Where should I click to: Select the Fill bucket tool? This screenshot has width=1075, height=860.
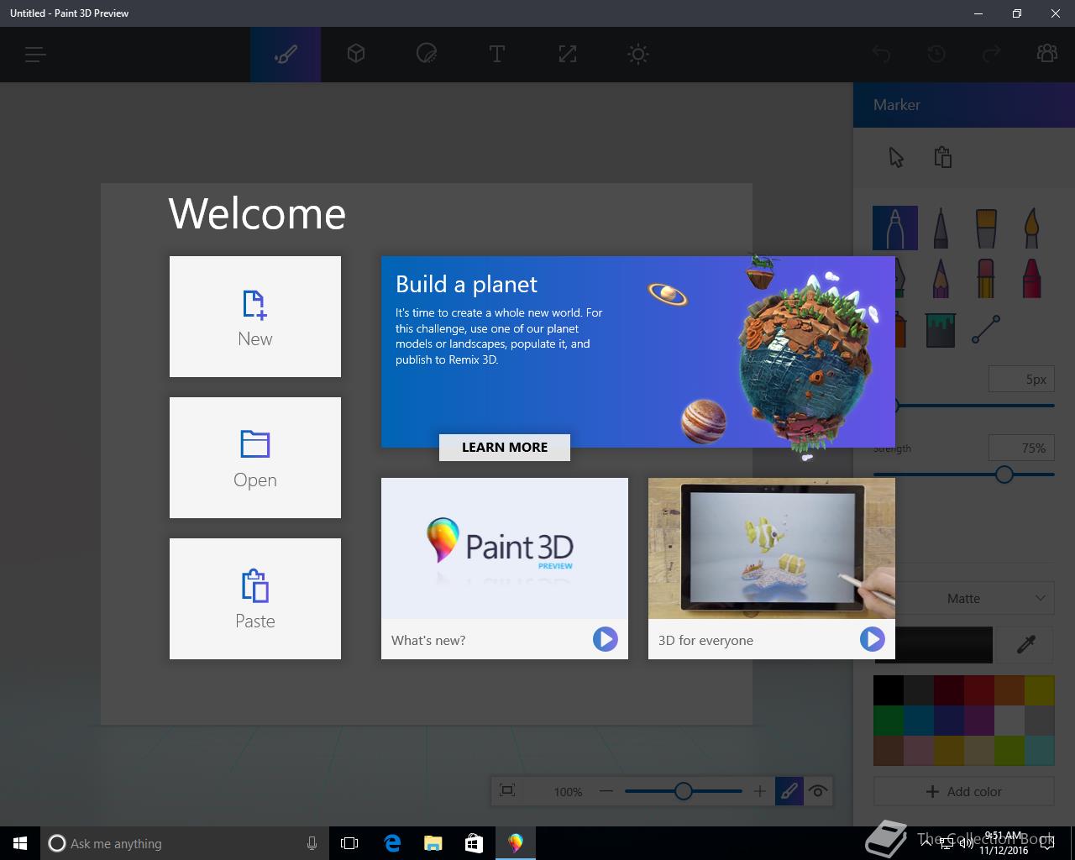(x=941, y=329)
